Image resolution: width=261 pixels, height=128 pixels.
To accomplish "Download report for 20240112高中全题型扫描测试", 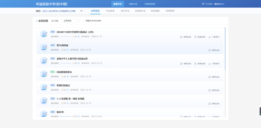I will click(214, 37).
